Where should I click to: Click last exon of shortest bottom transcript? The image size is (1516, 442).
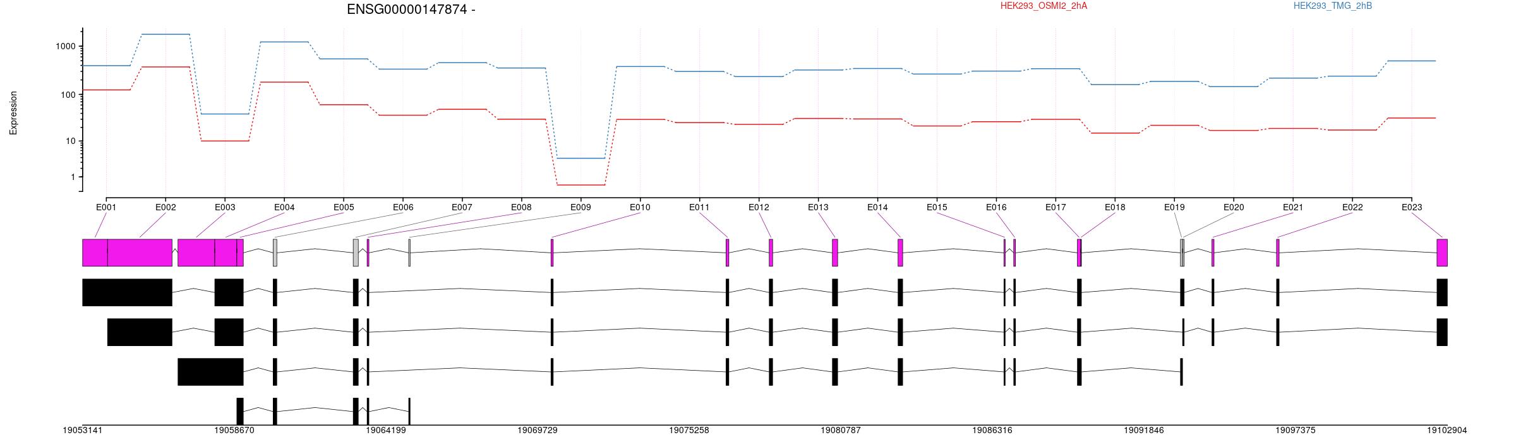[409, 412]
